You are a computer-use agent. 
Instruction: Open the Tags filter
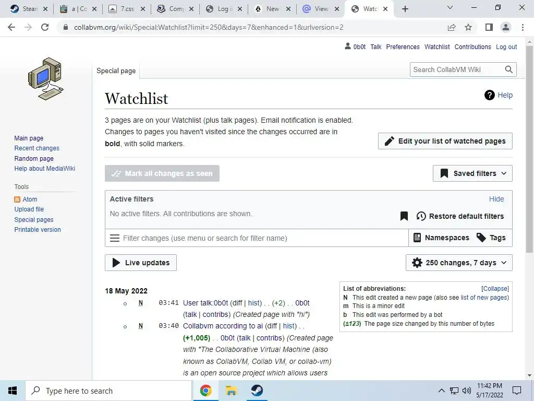pyautogui.click(x=491, y=238)
